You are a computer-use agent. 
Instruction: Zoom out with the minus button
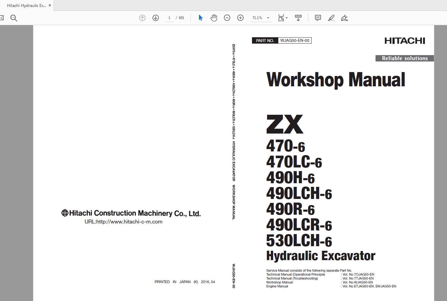click(227, 18)
